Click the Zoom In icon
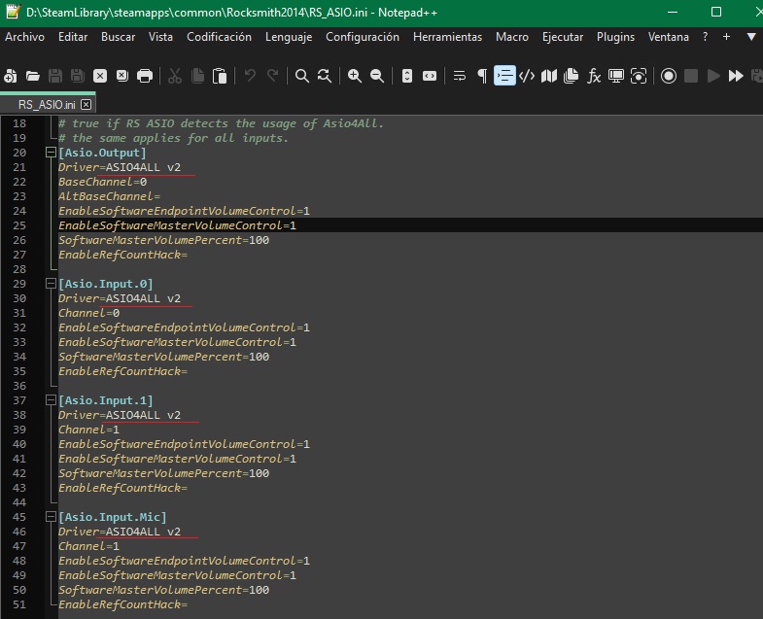Image resolution: width=763 pixels, height=619 pixels. [x=355, y=76]
